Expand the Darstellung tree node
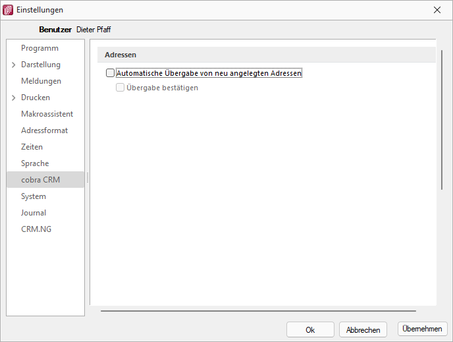The height and width of the screenshot is (342, 453). point(14,65)
